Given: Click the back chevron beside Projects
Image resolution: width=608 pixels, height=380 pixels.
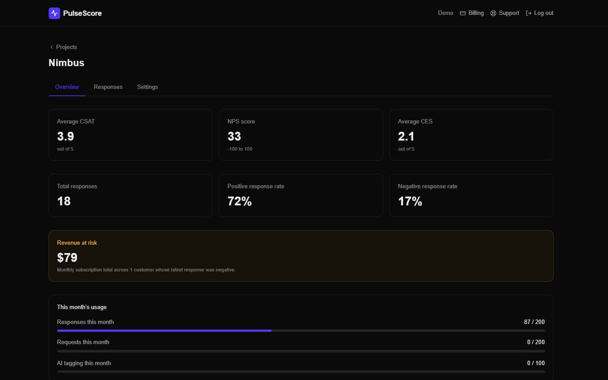Looking at the screenshot, I should point(52,47).
